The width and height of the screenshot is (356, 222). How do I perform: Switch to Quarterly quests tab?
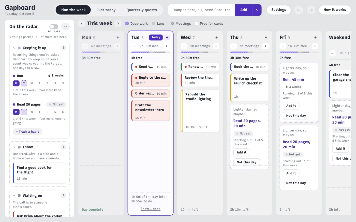pos(142,10)
